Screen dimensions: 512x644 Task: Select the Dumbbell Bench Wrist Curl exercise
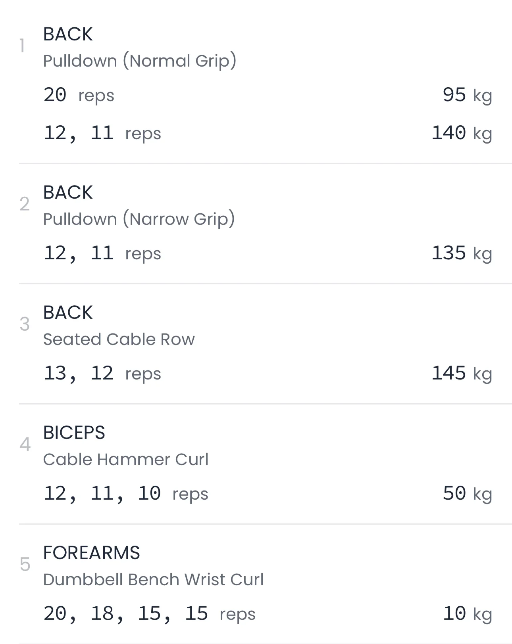click(x=153, y=580)
